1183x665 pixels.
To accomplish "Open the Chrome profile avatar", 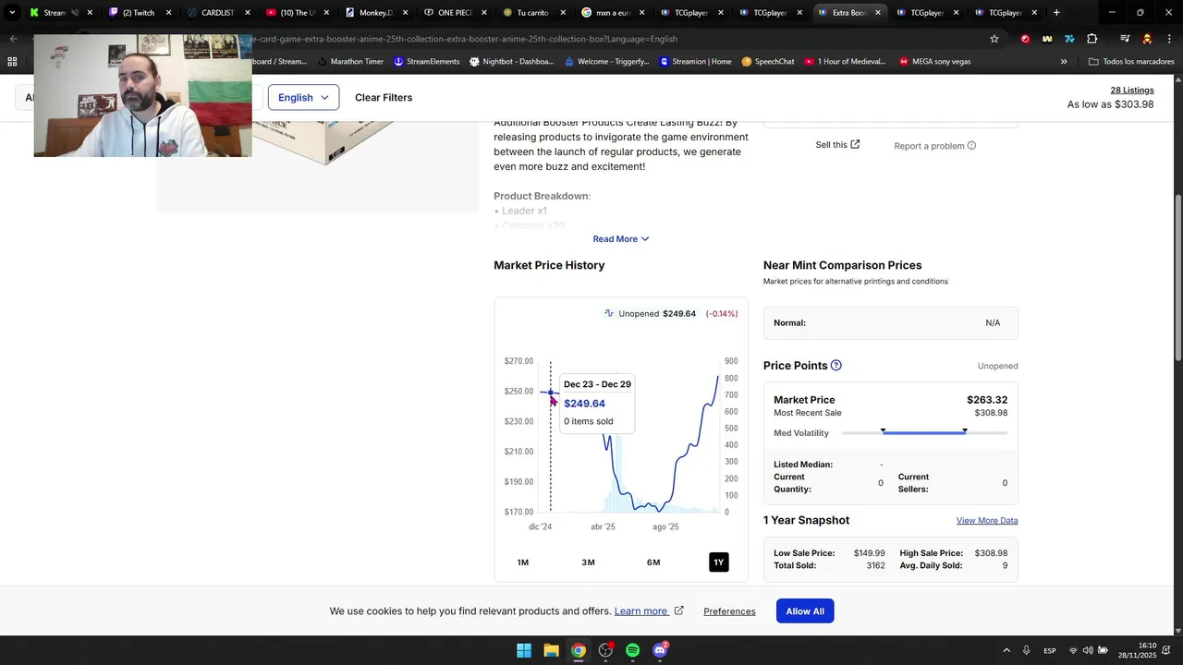I will [1147, 39].
